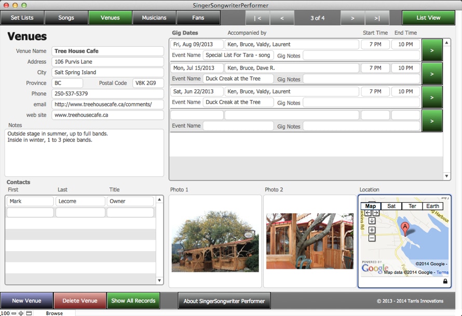Zoom in the map with plus button

[x=372, y=230]
